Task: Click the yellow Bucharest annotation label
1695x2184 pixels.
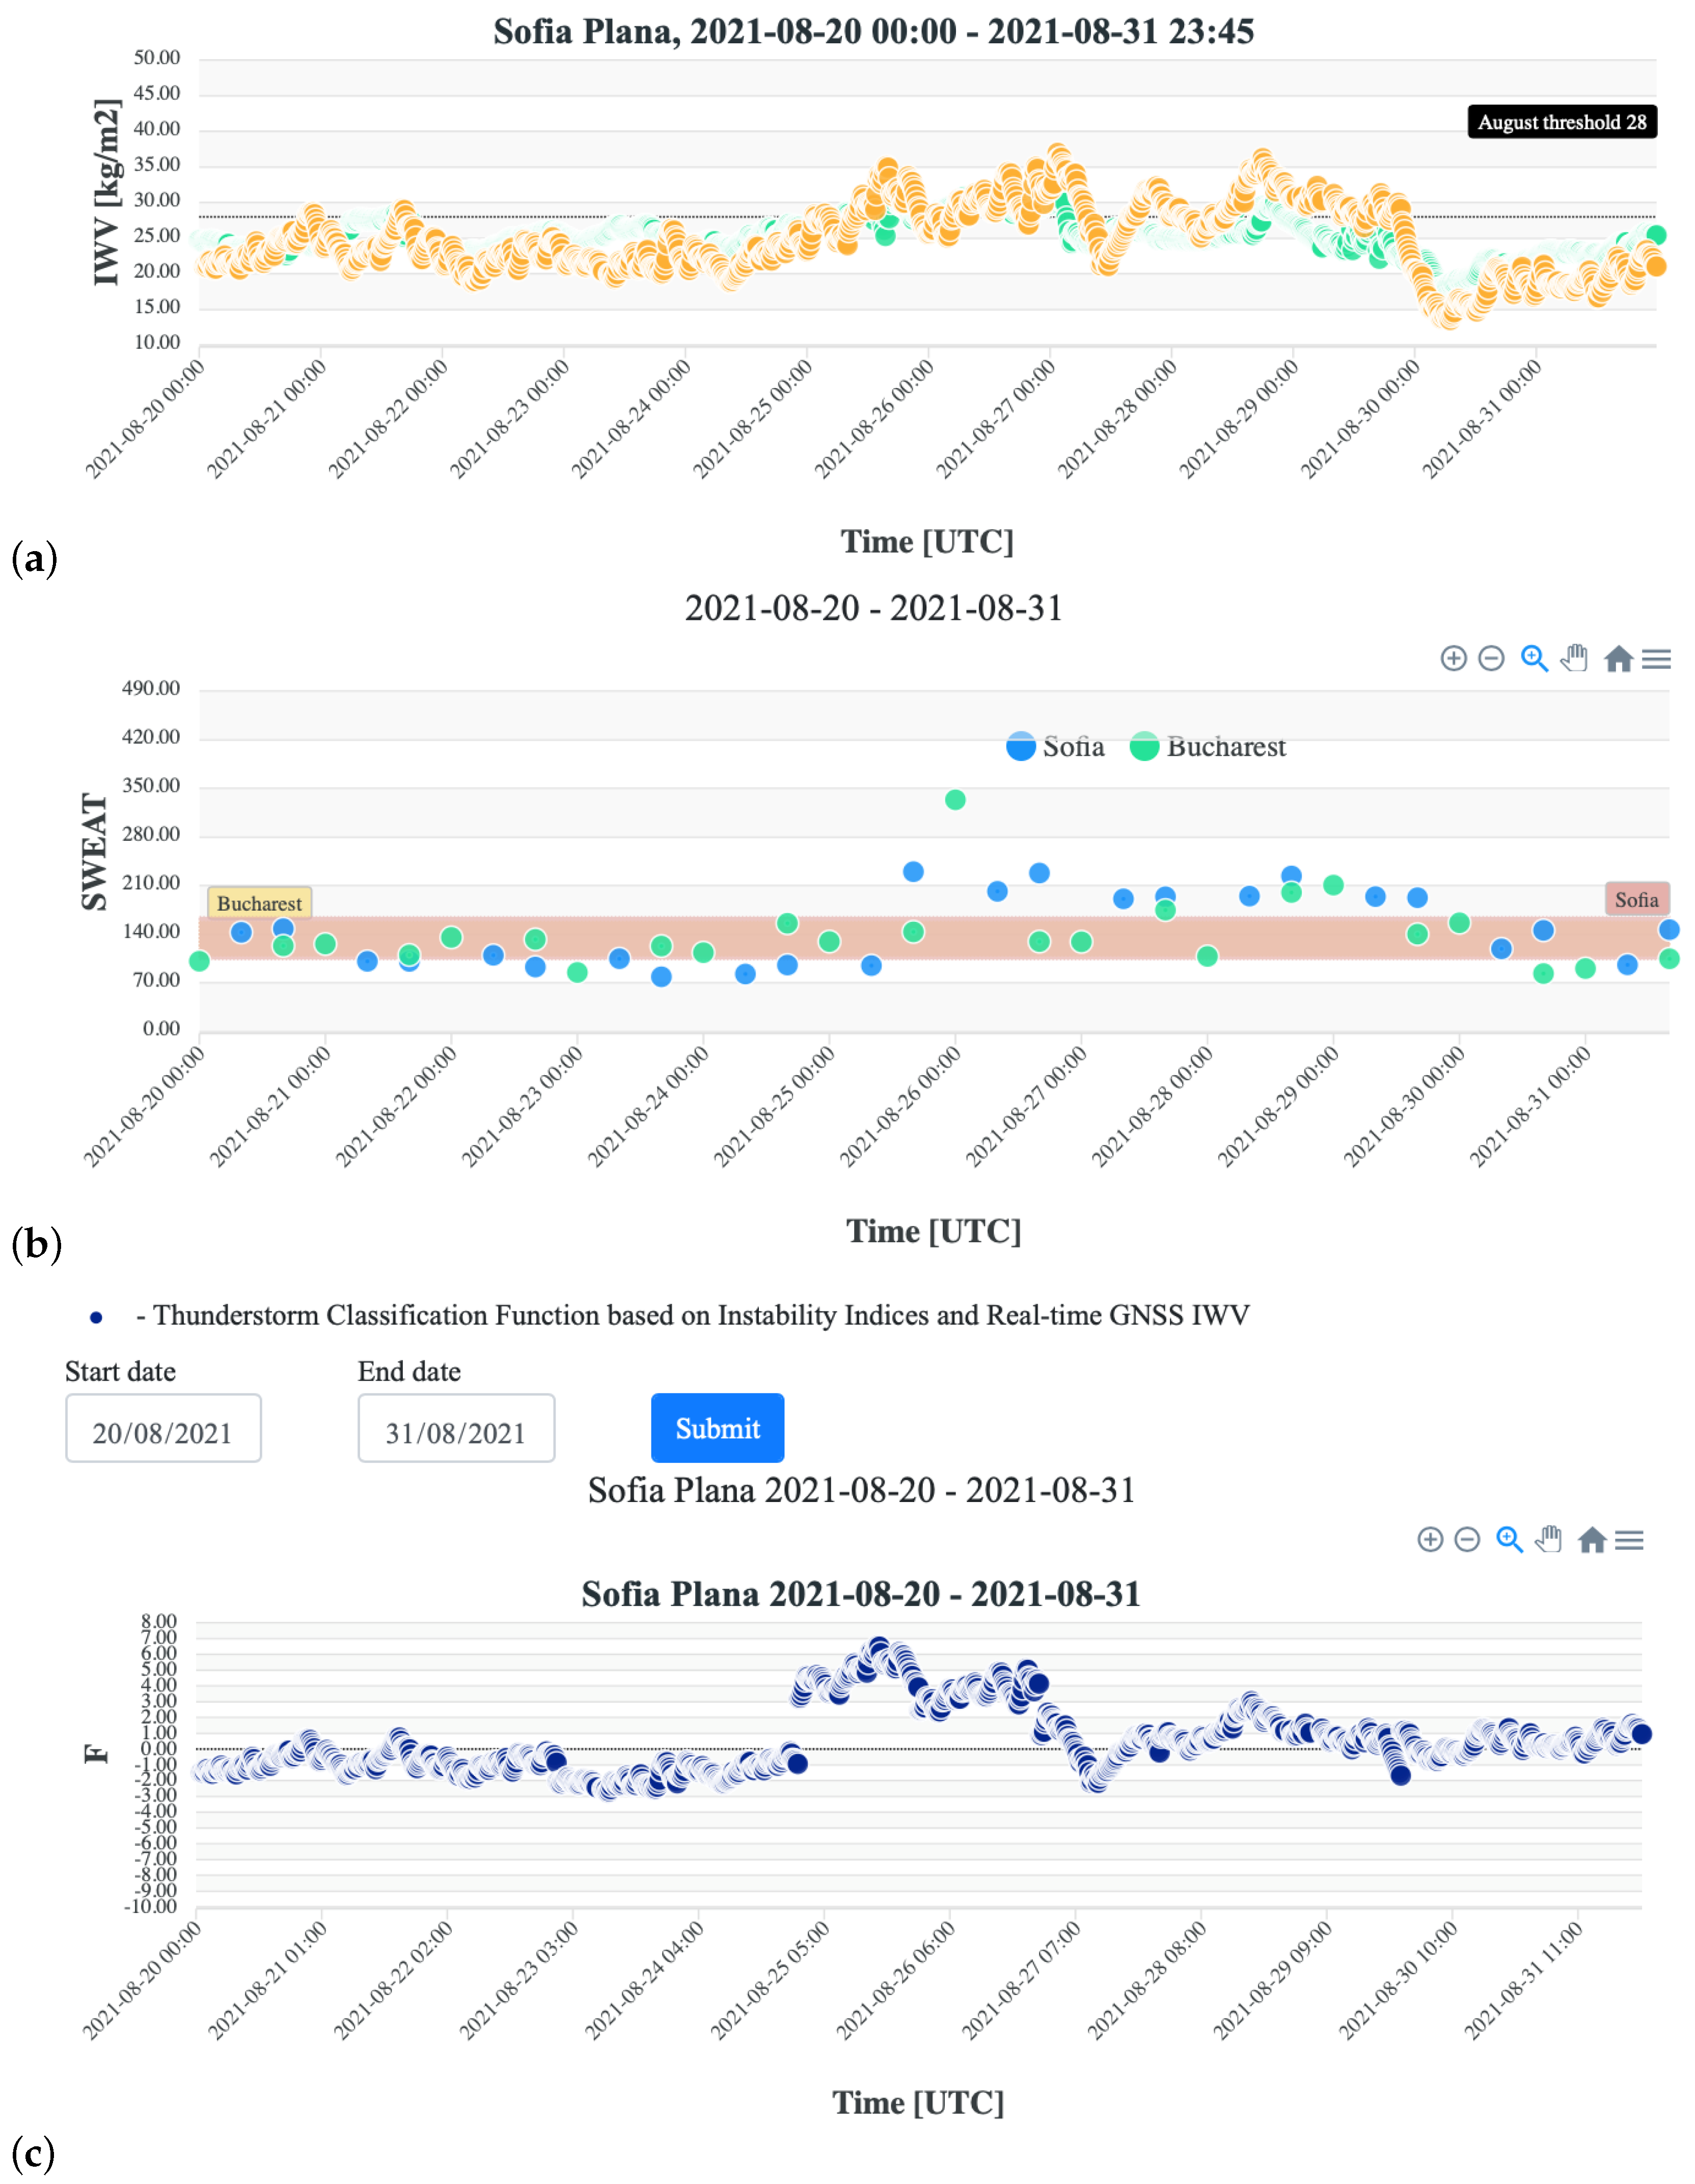Action: tap(259, 903)
